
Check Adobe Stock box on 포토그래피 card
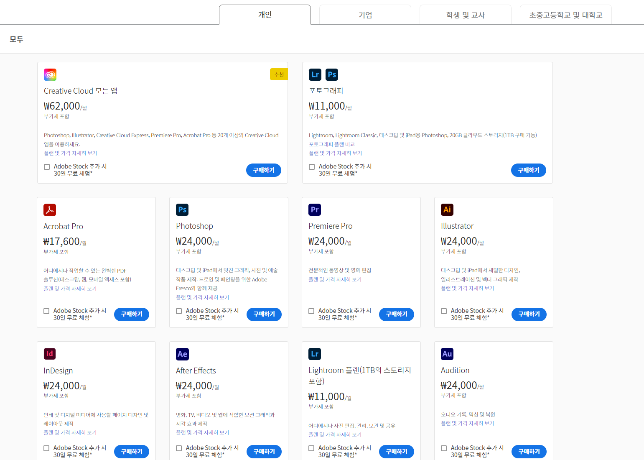[312, 167]
